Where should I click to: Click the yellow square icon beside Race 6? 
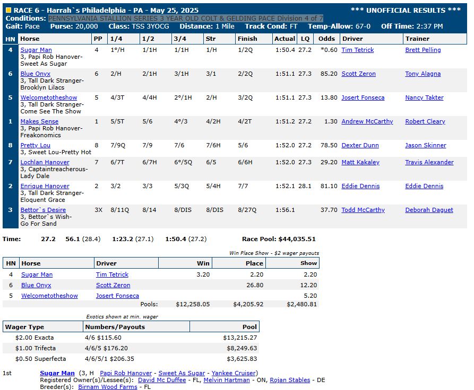[8, 10]
